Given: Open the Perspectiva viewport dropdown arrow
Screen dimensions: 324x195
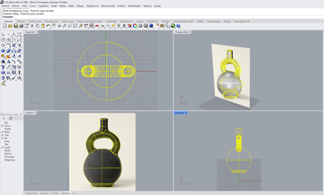Looking at the screenshot, I should coord(190,32).
